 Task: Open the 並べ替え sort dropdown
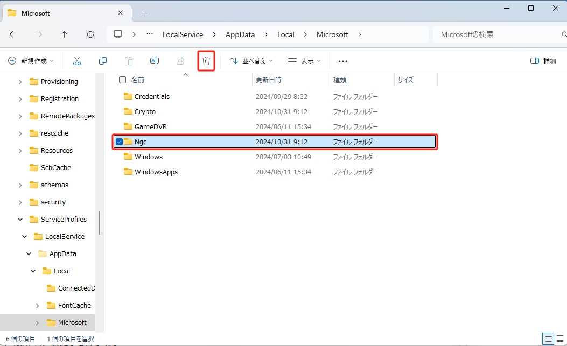(251, 61)
